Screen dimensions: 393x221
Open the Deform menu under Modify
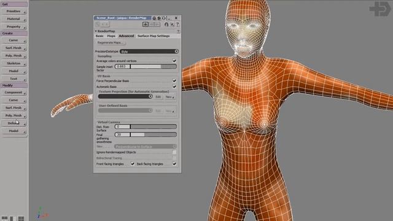click(x=14, y=123)
